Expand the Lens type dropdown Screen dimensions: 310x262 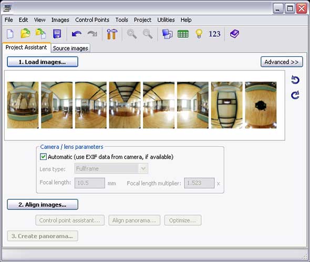click(x=143, y=168)
